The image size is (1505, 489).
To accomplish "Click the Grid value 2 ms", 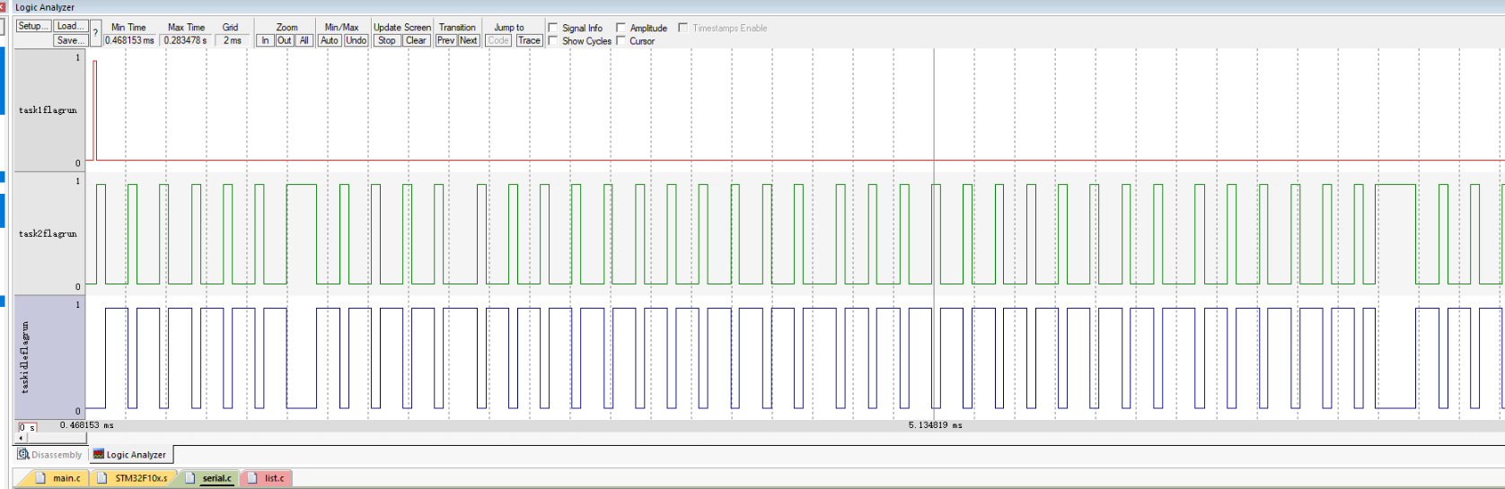I will 232,40.
